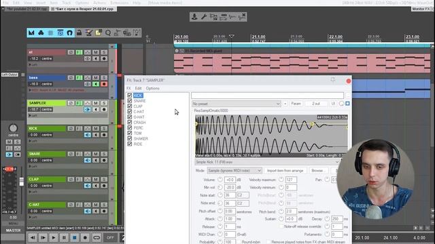
Task: Go to project start transport button
Action: tap(33, 238)
